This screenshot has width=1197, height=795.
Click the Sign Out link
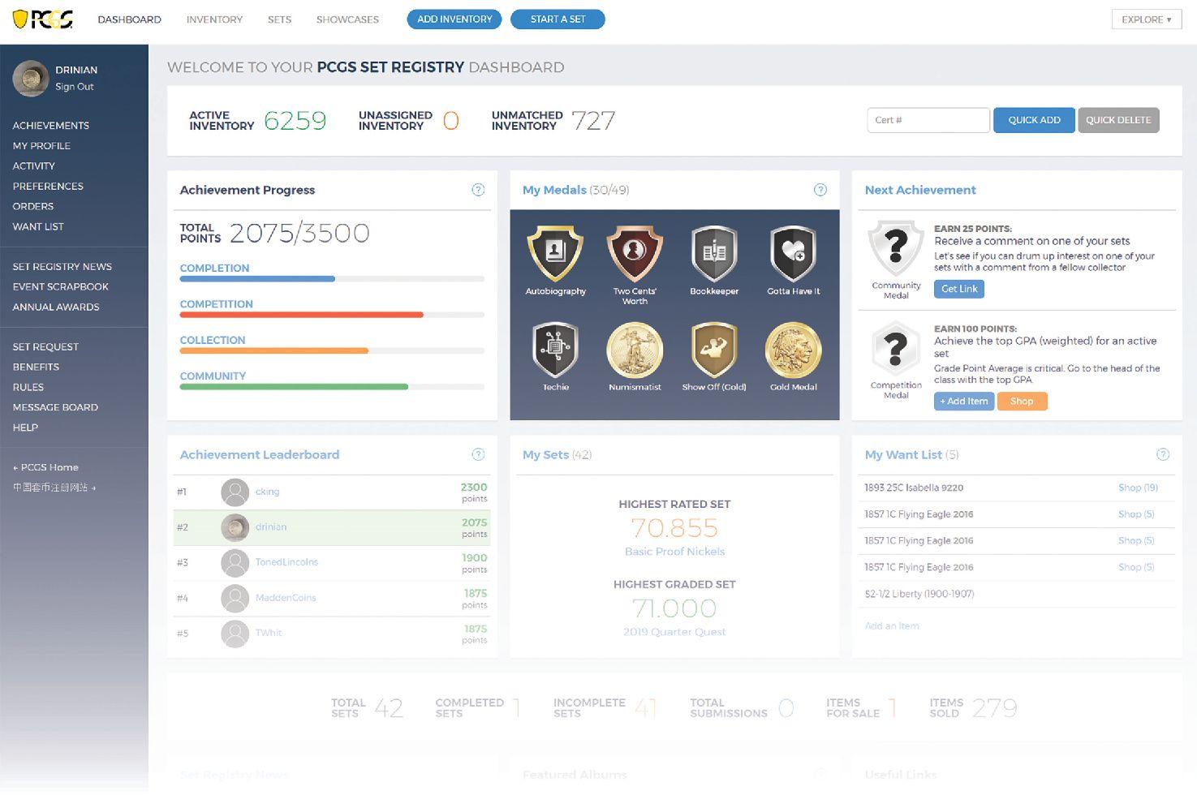75,87
